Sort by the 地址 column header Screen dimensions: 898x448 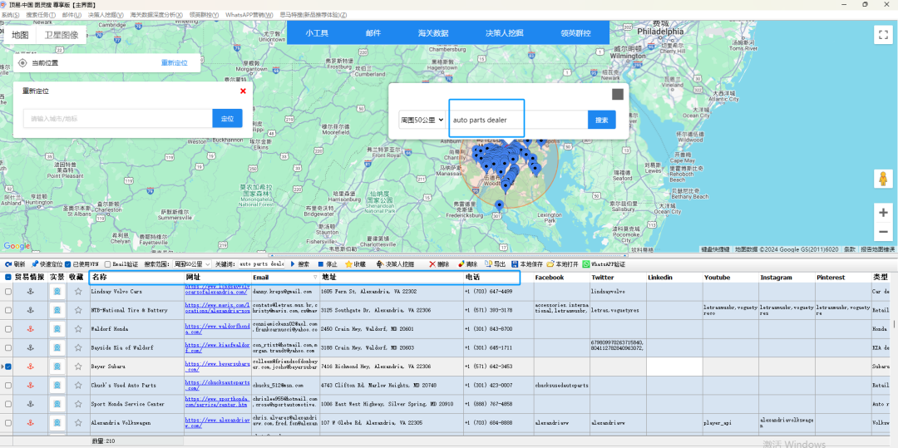click(391, 277)
